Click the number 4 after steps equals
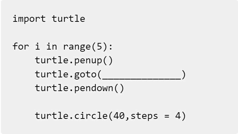The image size is (238, 134). coord(178,116)
